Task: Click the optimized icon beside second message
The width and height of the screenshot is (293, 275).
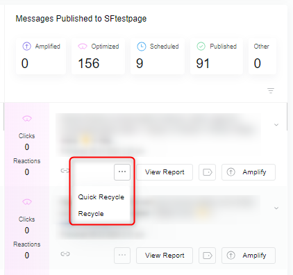Action: click(x=27, y=202)
